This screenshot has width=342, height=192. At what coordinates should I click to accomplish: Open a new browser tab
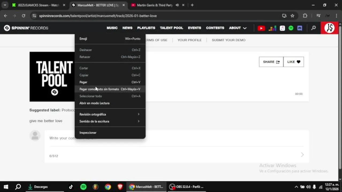pos(192,5)
